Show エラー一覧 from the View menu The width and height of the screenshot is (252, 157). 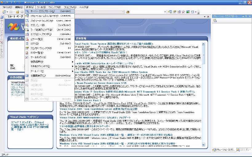pos(50,39)
